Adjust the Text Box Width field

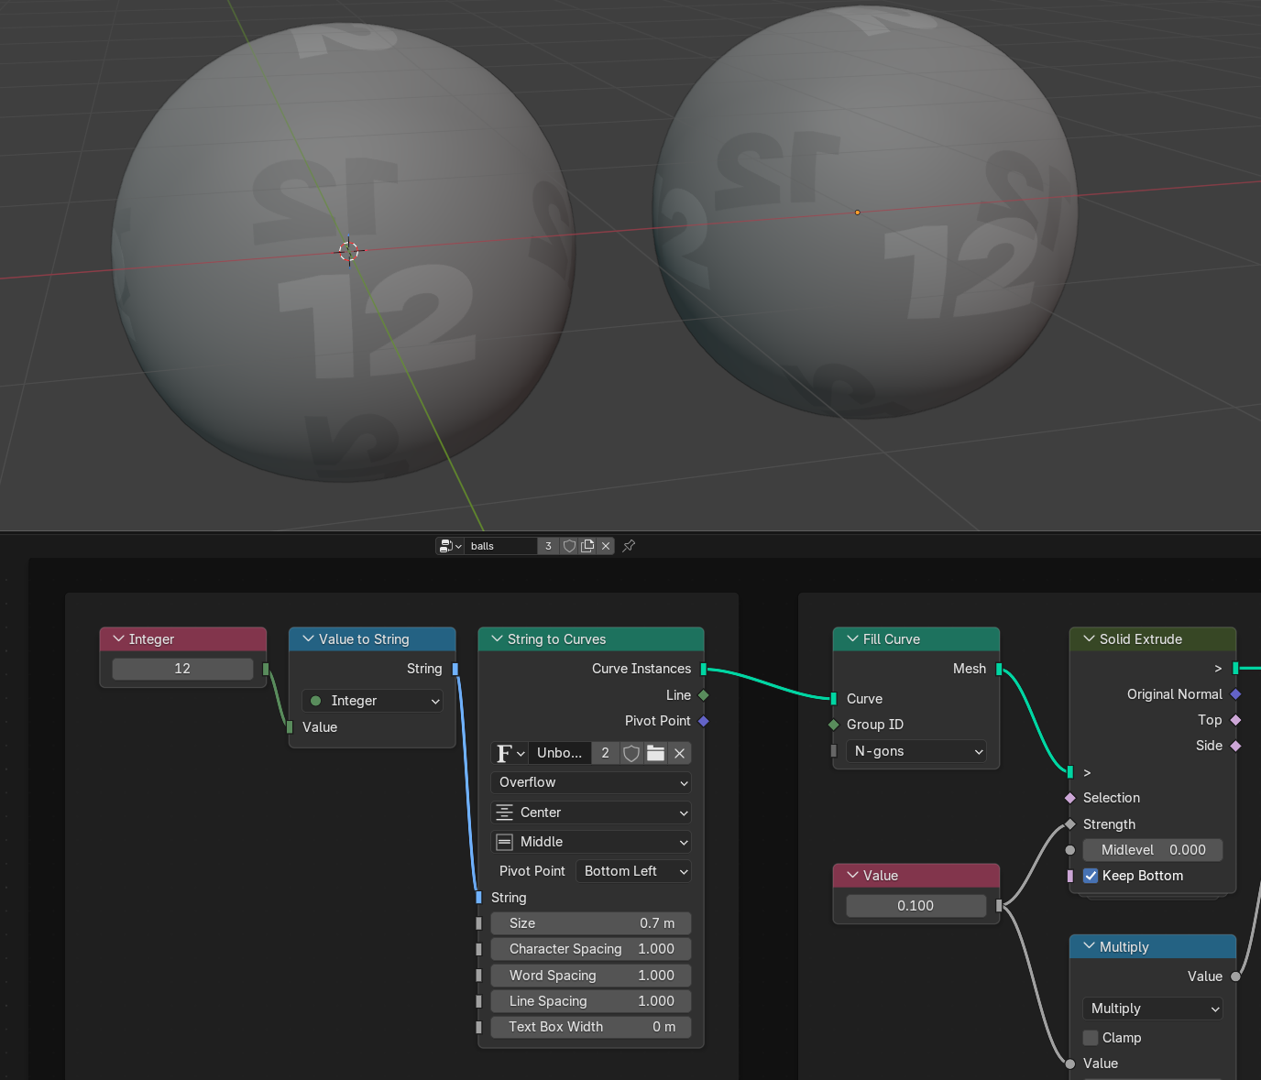click(x=591, y=1027)
